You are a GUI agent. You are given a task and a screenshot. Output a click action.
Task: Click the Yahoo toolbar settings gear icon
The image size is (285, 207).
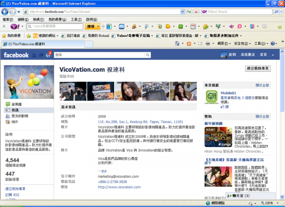(280, 27)
